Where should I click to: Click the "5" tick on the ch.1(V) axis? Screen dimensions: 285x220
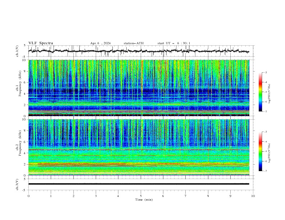pyautogui.click(x=25, y=45)
